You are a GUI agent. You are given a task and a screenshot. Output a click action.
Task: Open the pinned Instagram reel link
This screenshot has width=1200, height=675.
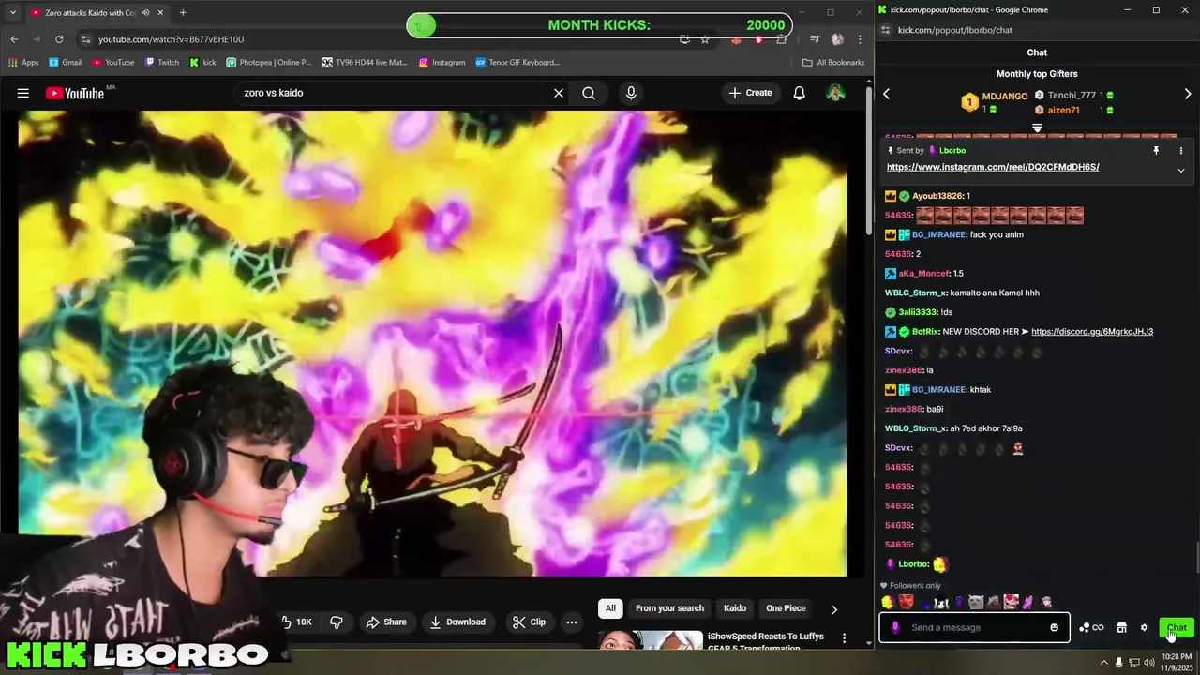993,167
